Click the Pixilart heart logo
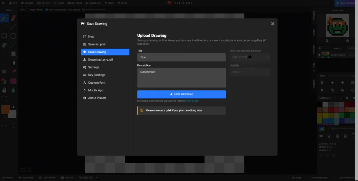The width and height of the screenshot is (358, 181). (170, 3)
